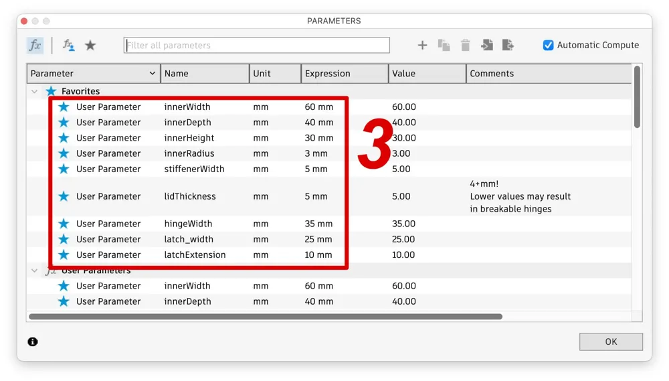Image resolution: width=669 pixels, height=381 pixels.
Task: Select the innerRadius name cell
Action: [x=189, y=153]
